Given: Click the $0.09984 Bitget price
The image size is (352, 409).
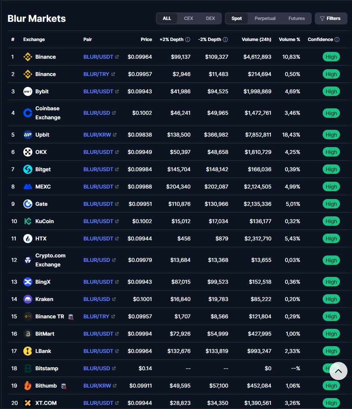Looking at the screenshot, I should (x=140, y=169).
